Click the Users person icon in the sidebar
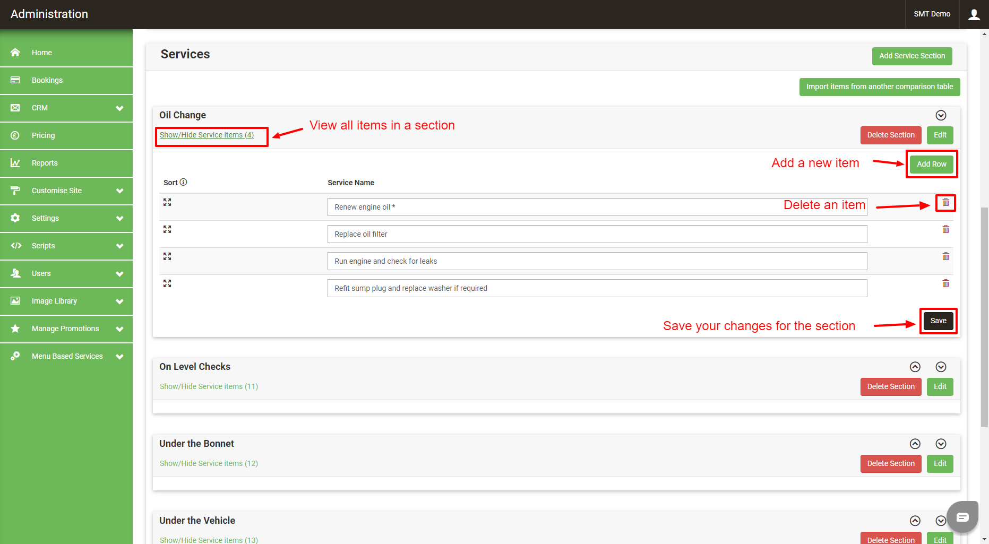Viewport: 989px width, 544px height. point(15,273)
